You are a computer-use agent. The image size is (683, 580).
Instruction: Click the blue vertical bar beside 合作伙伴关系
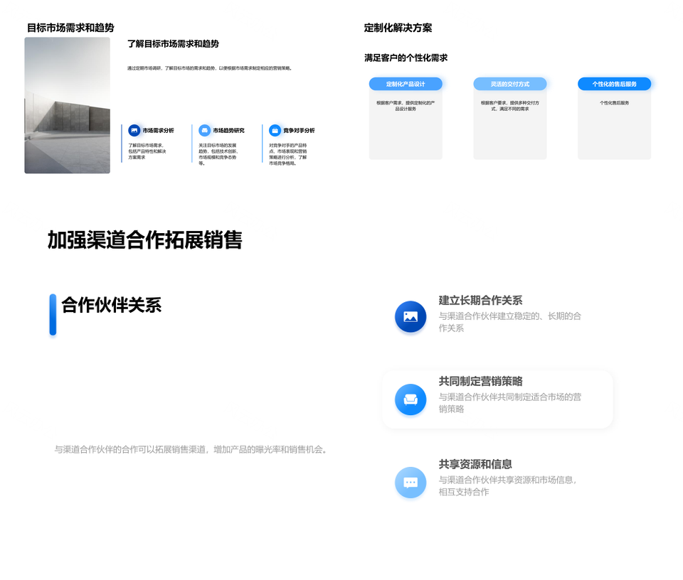53,314
